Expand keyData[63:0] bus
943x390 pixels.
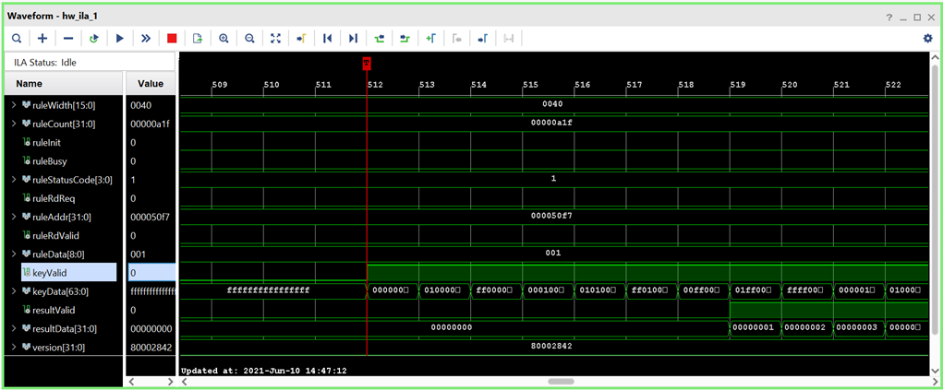tap(14, 291)
